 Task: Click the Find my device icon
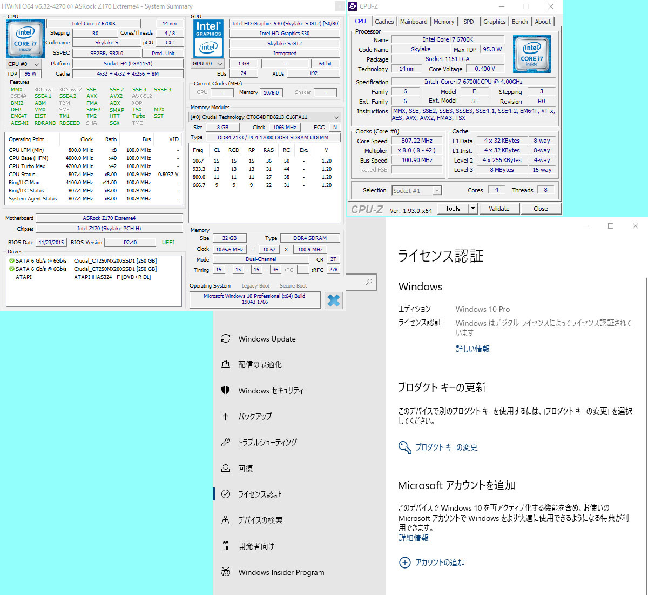pyautogui.click(x=226, y=520)
